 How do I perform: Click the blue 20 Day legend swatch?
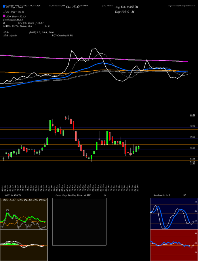tap(4, 6)
